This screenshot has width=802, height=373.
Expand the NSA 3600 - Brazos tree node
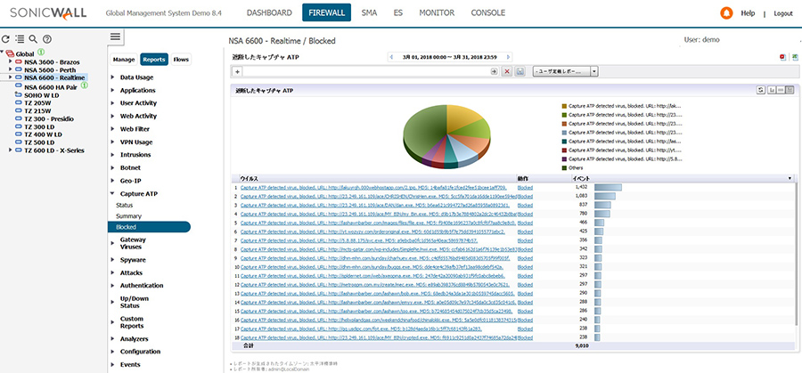[x=10, y=61]
